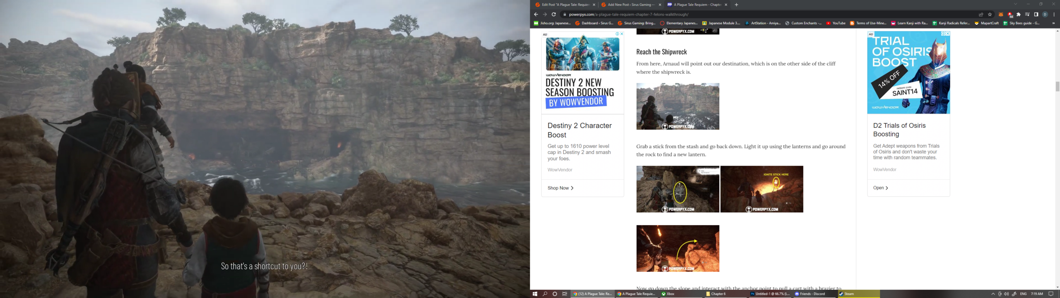Bookmark this page with the star icon

coord(990,14)
